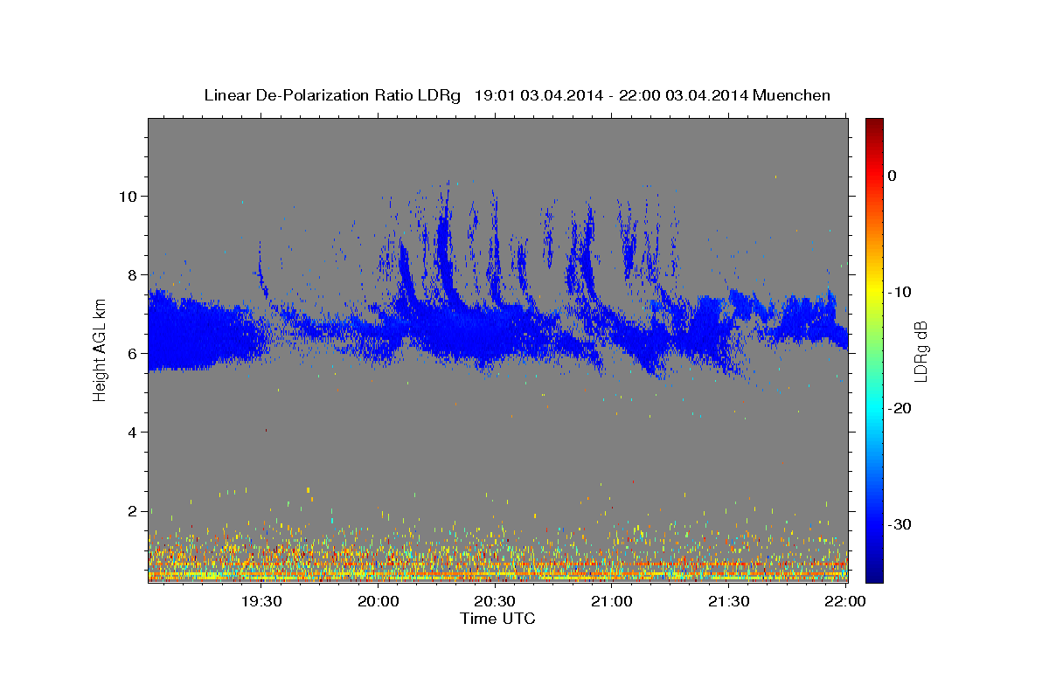Viewport: 1049px width, 699px height.
Task: Click the "Time UTC" axis label
Action: pos(497,619)
